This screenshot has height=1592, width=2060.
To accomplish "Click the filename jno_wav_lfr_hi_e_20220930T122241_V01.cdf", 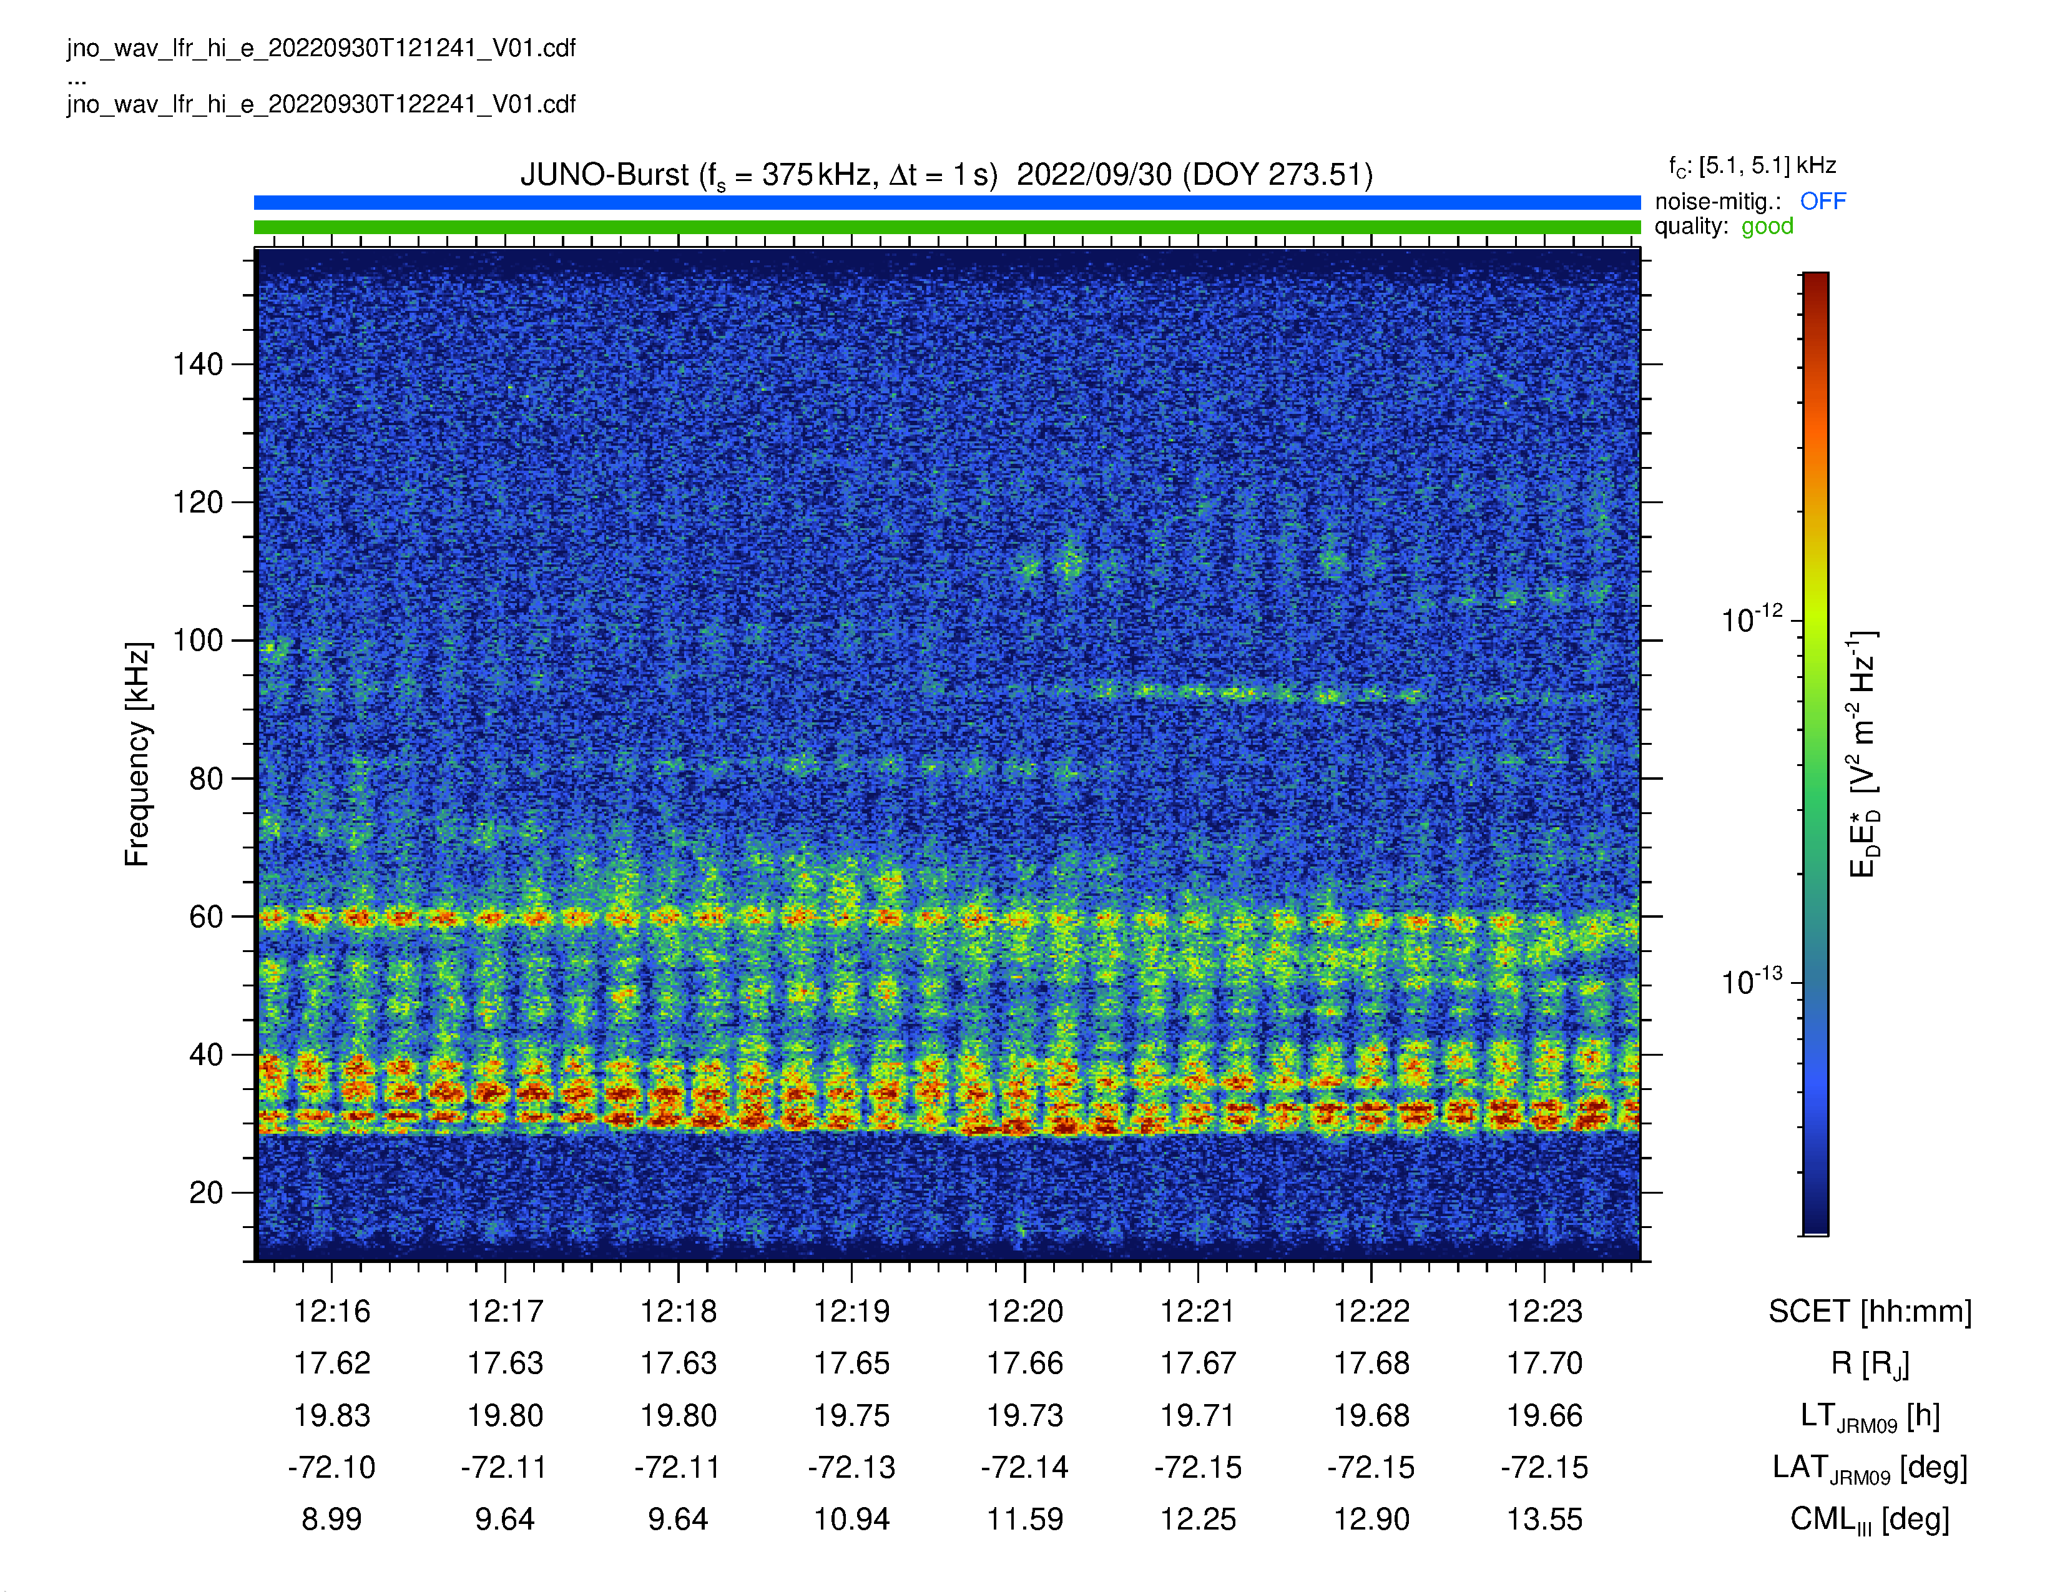I will tap(321, 104).
